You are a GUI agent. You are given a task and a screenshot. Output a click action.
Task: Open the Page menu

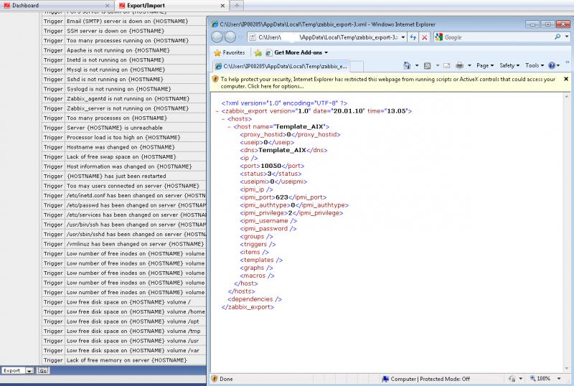(485, 65)
